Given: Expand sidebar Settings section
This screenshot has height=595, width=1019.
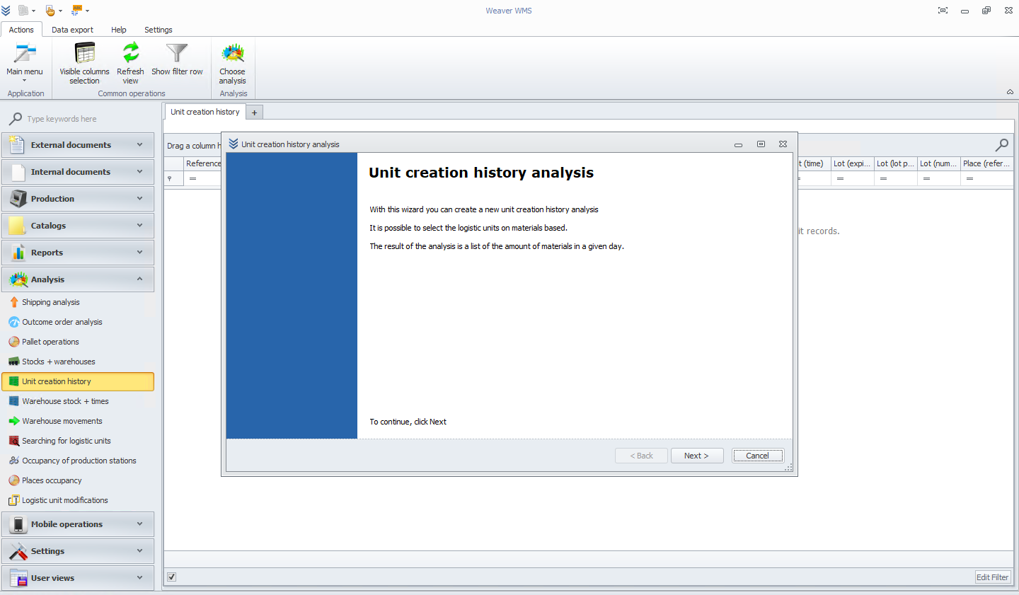Looking at the screenshot, I should (78, 551).
